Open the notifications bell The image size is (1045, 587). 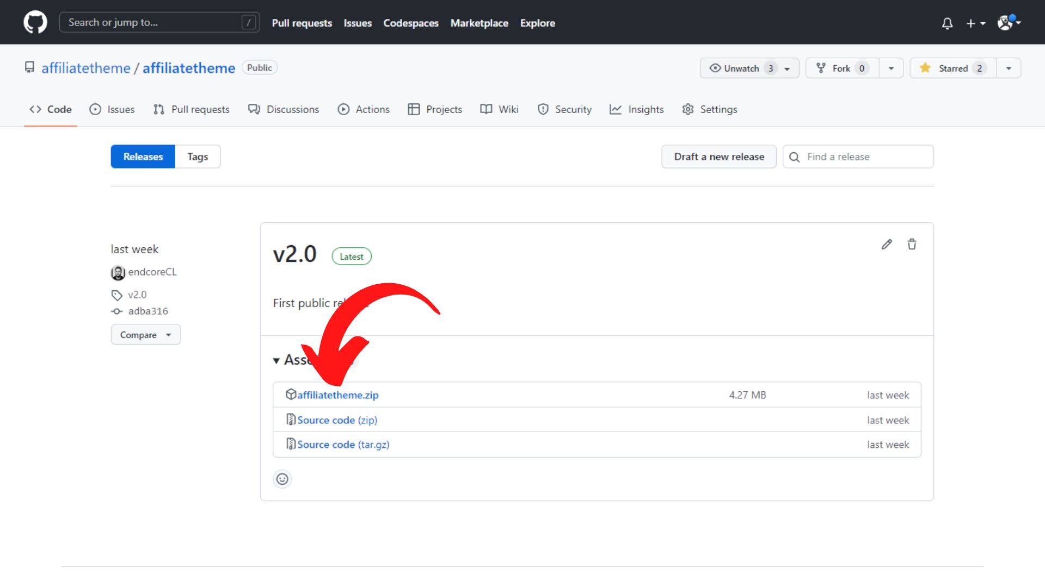[x=947, y=23]
